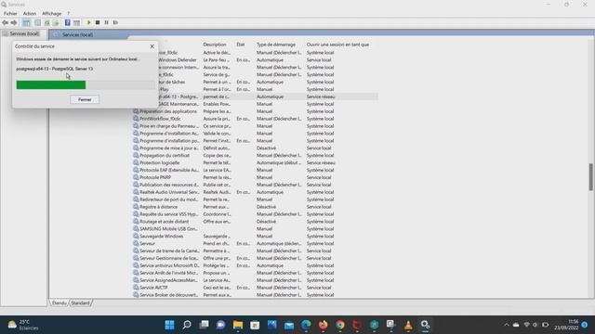Click the export list toolbar icon
Image resolution: width=595 pixels, height=334 pixels.
point(56,22)
